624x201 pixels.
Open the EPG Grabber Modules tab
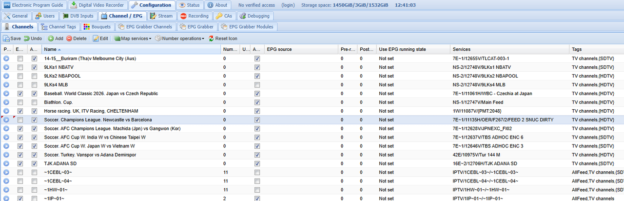(x=248, y=26)
